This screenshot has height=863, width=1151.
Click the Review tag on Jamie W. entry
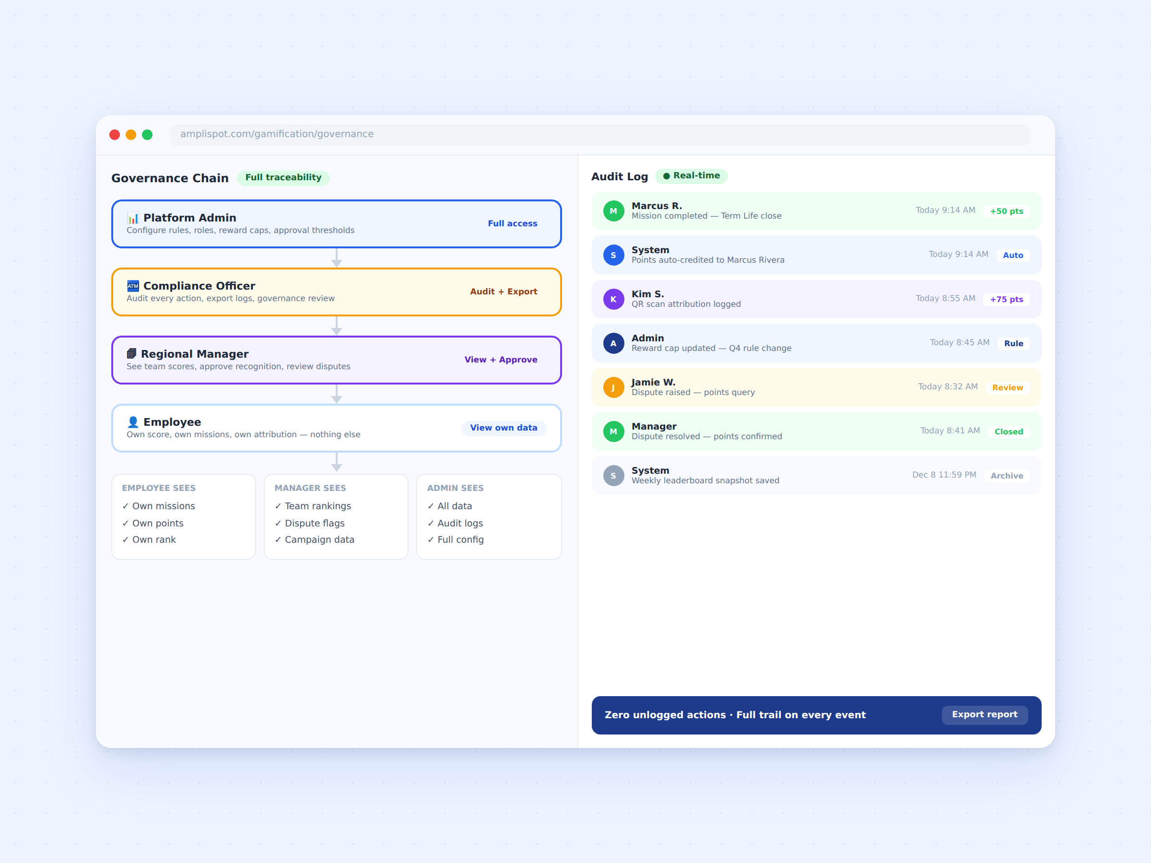click(1008, 388)
